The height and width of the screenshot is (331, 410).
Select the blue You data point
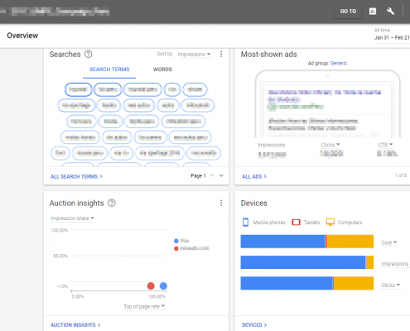click(163, 285)
